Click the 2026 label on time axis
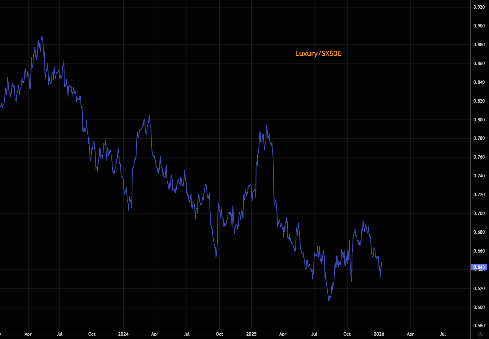Screen dimensions: 489x339 [x=378, y=334]
